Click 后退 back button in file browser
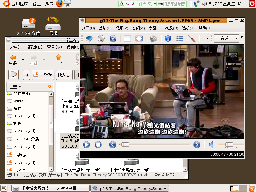The height and width of the screenshot is (192, 256). click(13, 60)
